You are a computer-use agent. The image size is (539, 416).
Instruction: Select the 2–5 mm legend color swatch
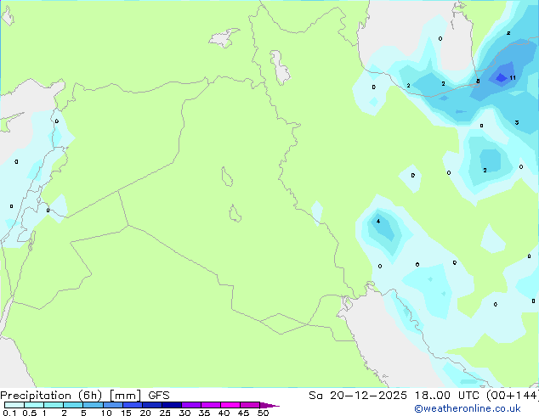pos(73,405)
